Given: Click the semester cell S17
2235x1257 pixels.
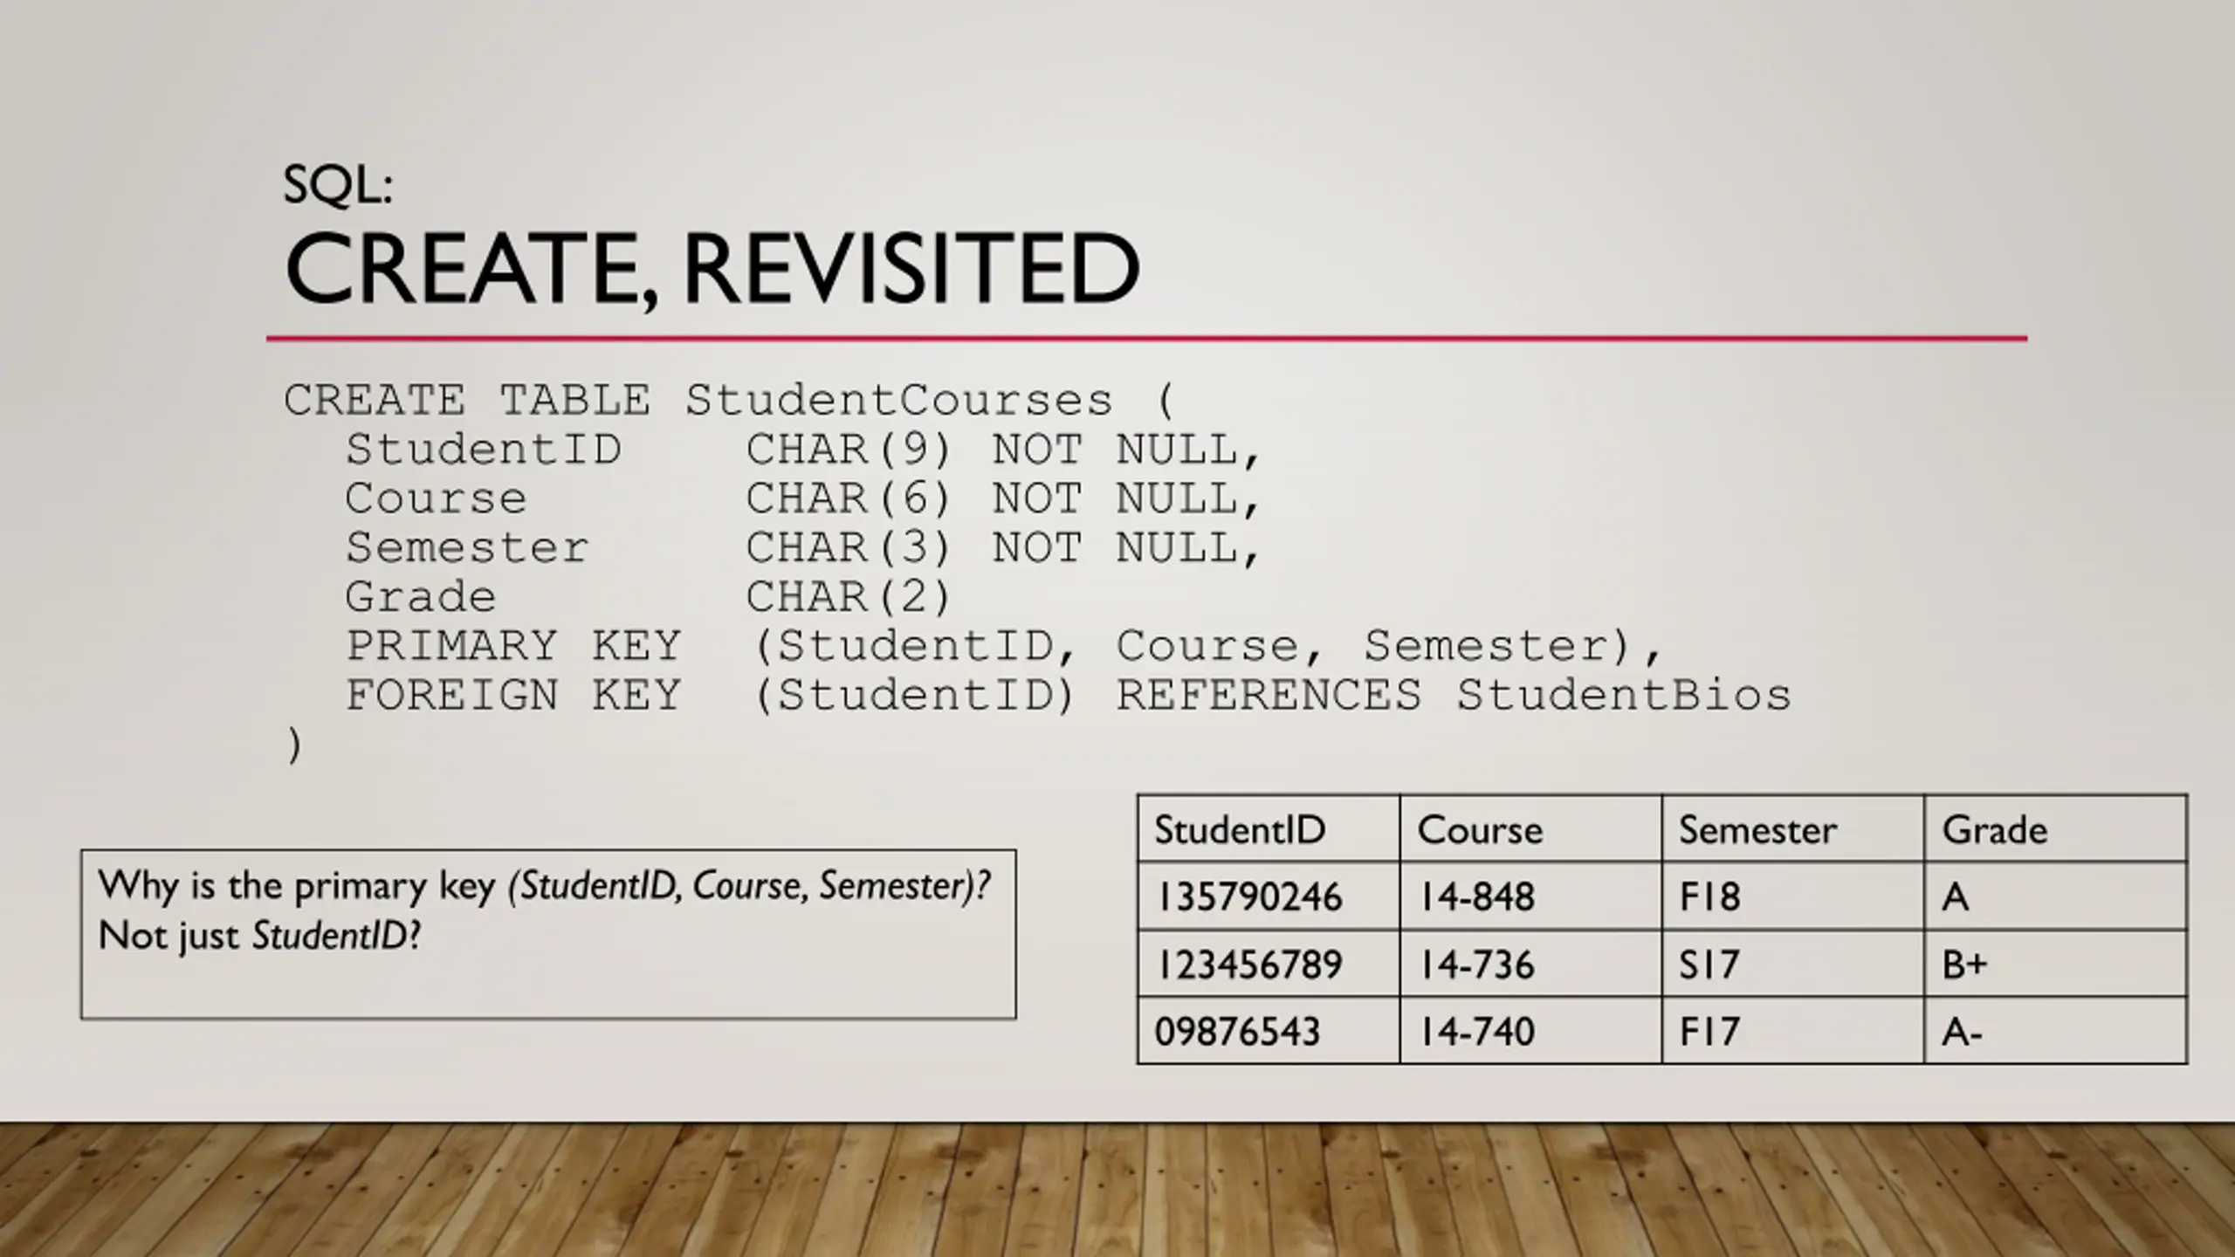Looking at the screenshot, I should (1709, 965).
